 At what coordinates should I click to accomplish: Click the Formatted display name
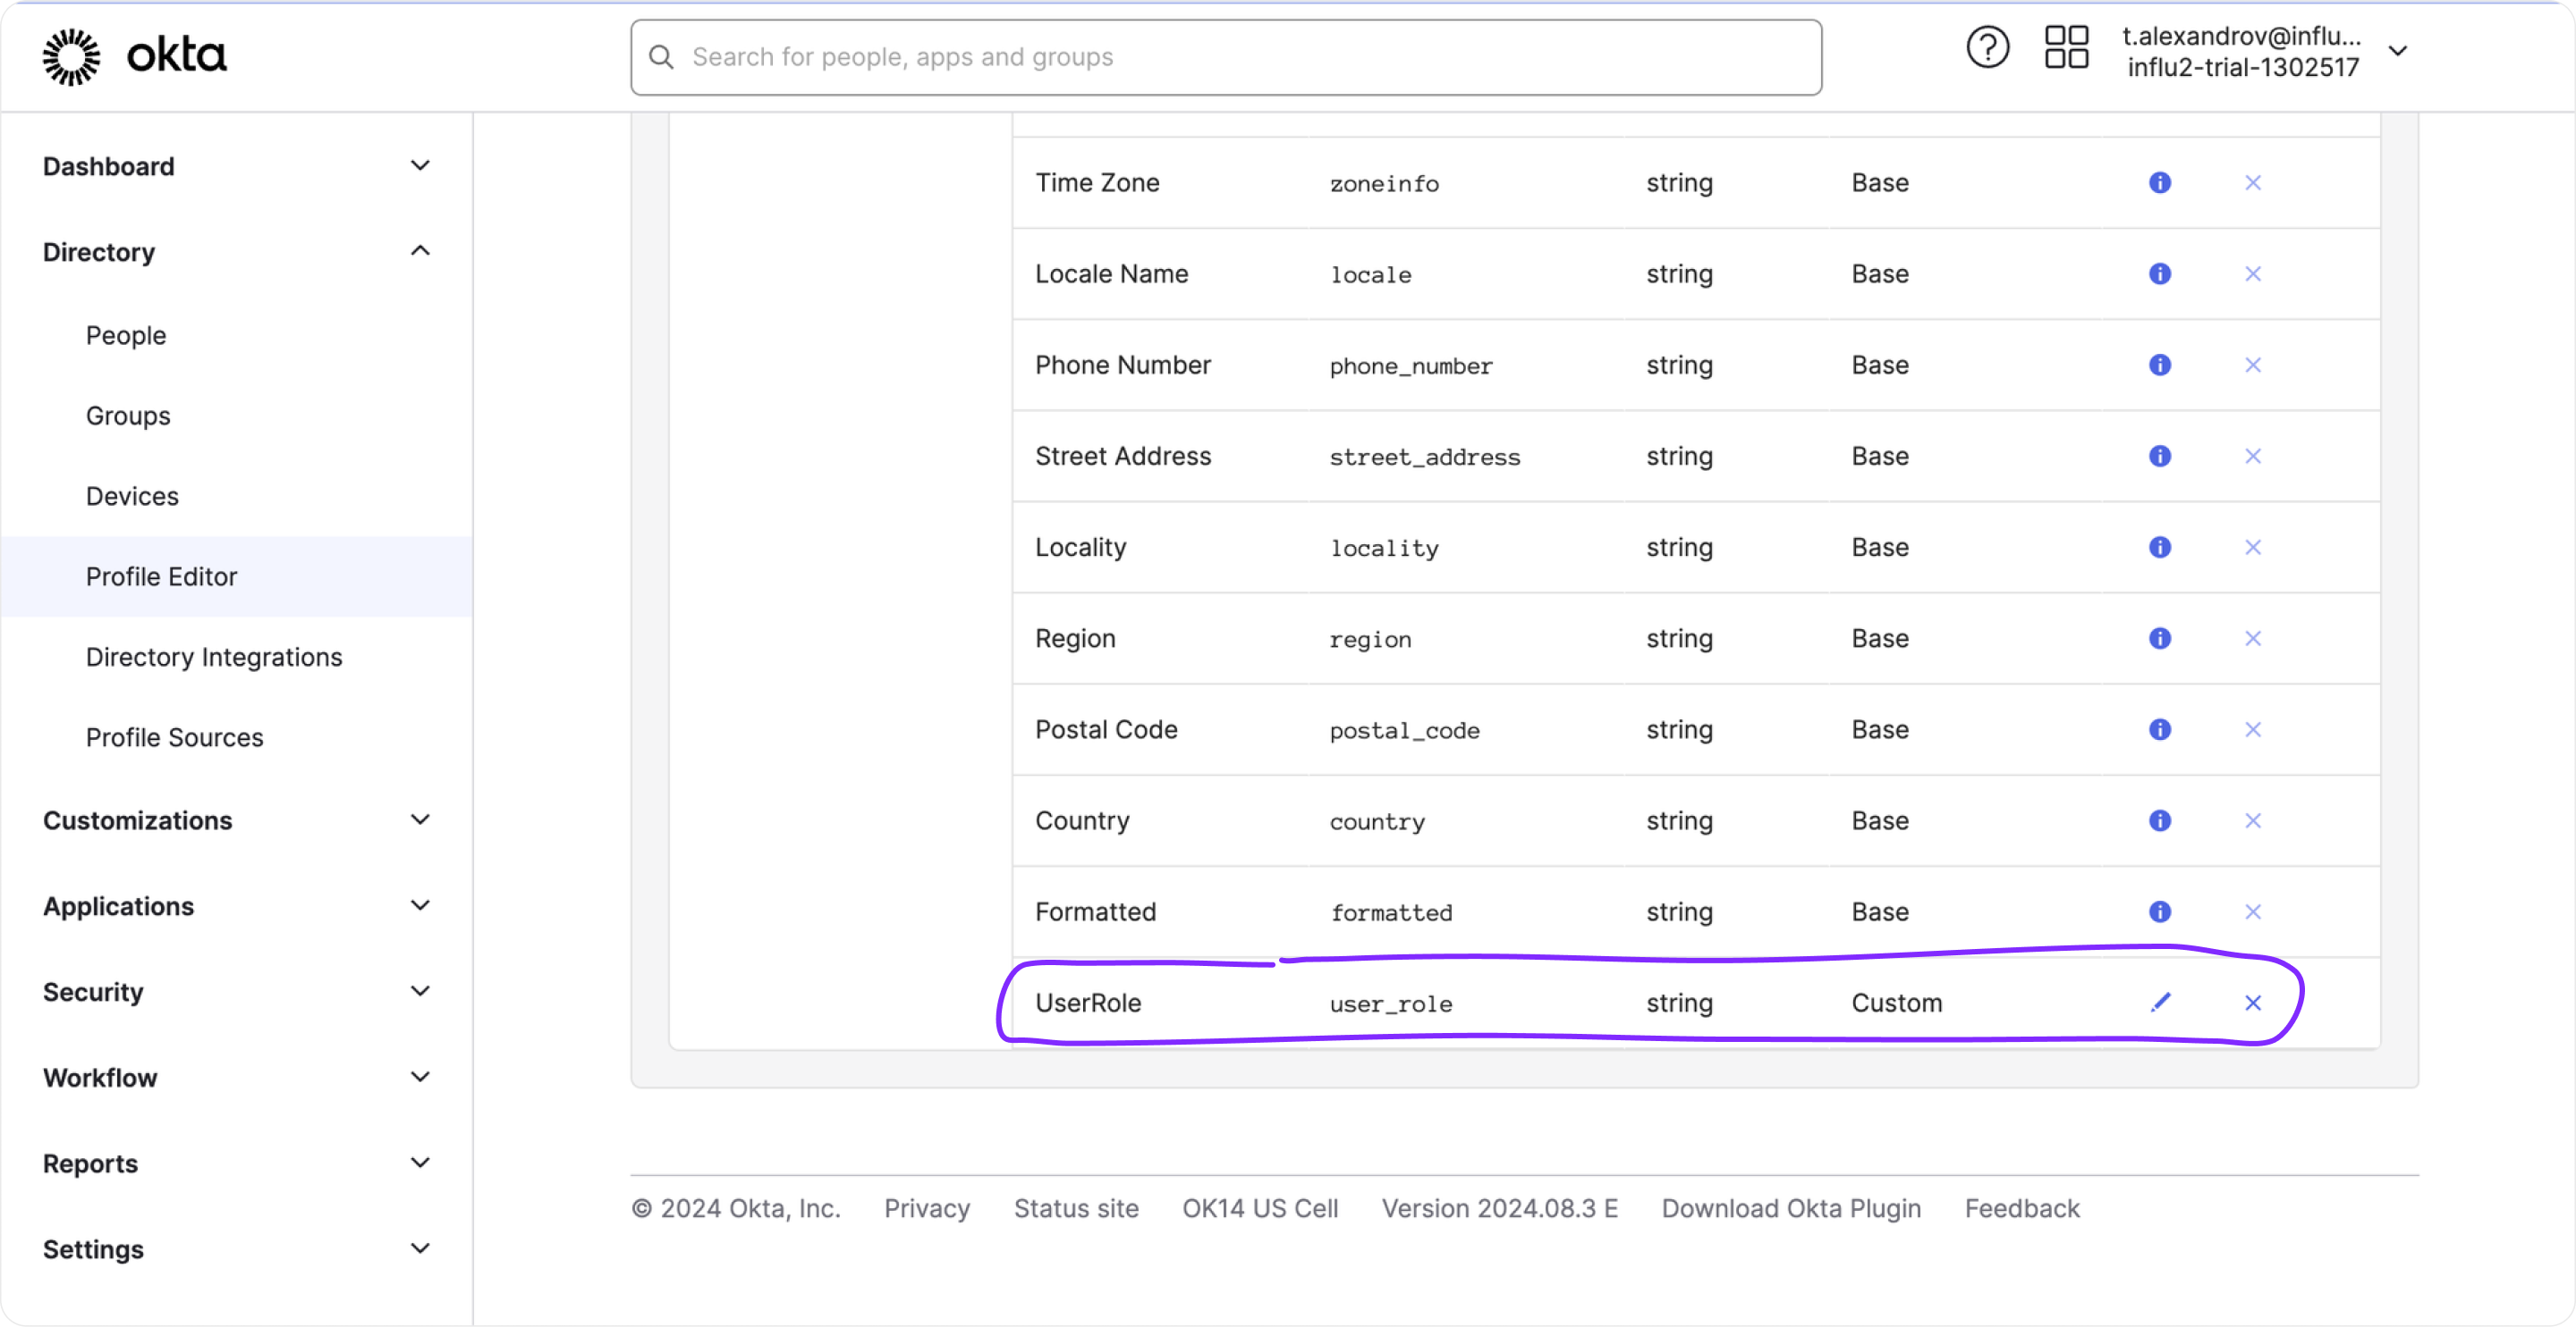point(1095,911)
